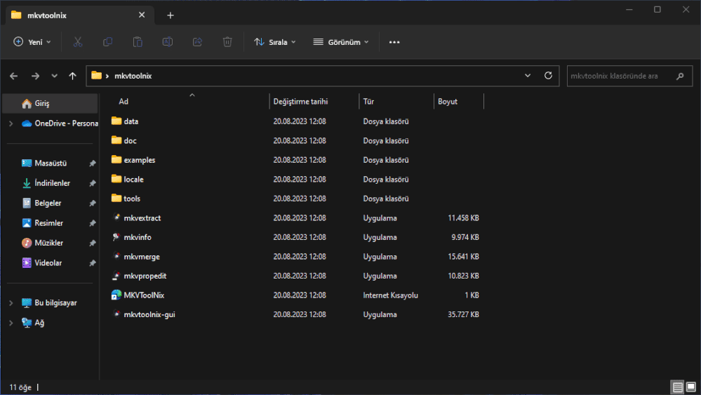
Task: Select the mkvpropedit application icon
Action: point(116,276)
